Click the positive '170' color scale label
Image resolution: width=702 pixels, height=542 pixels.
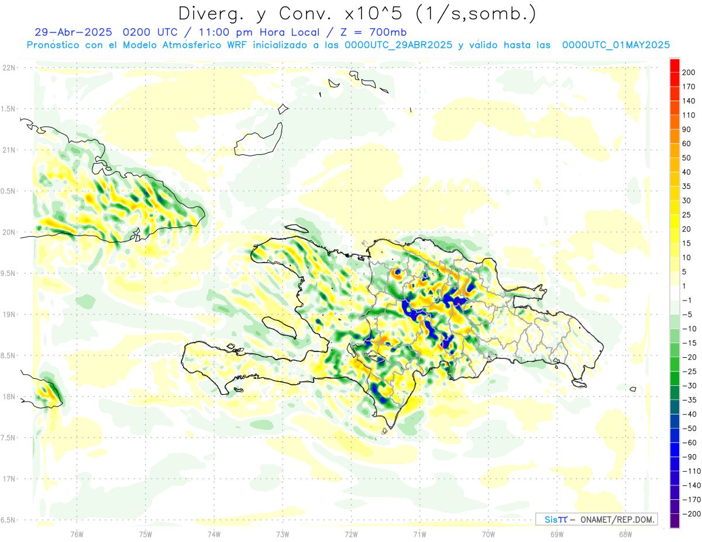(689, 87)
